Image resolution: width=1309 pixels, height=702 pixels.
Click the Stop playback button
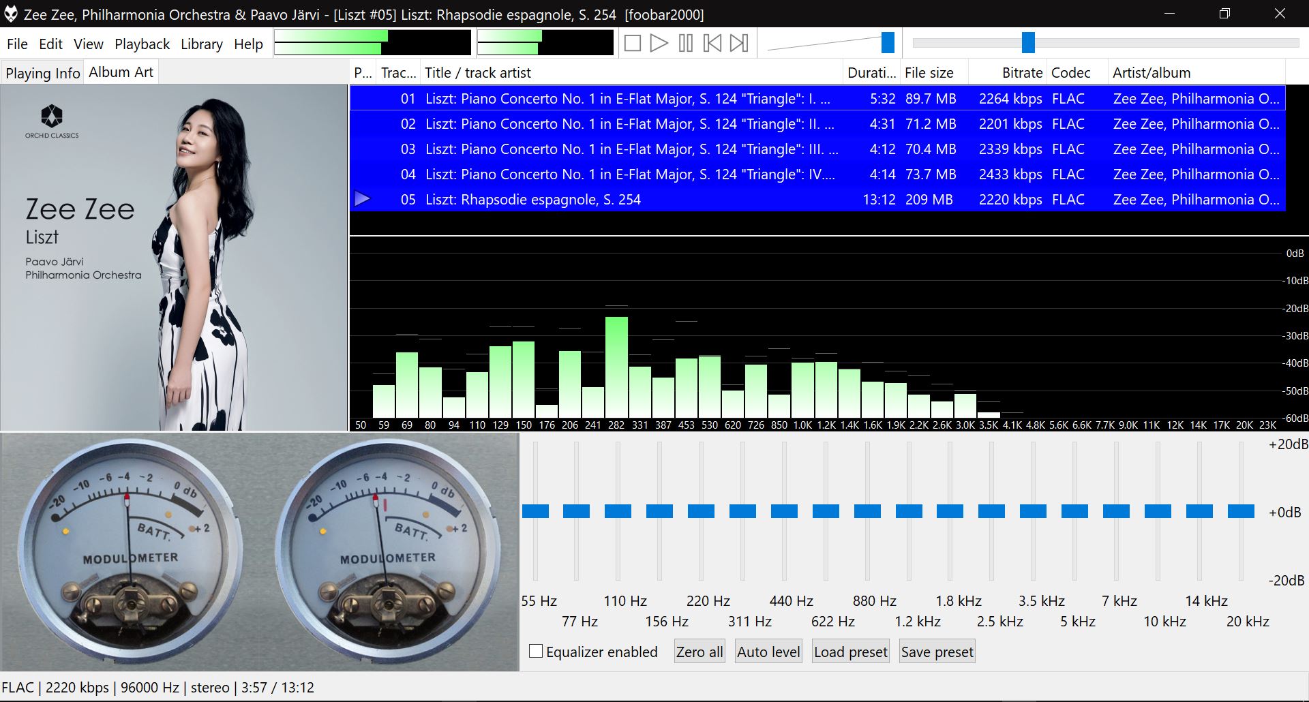click(x=633, y=44)
